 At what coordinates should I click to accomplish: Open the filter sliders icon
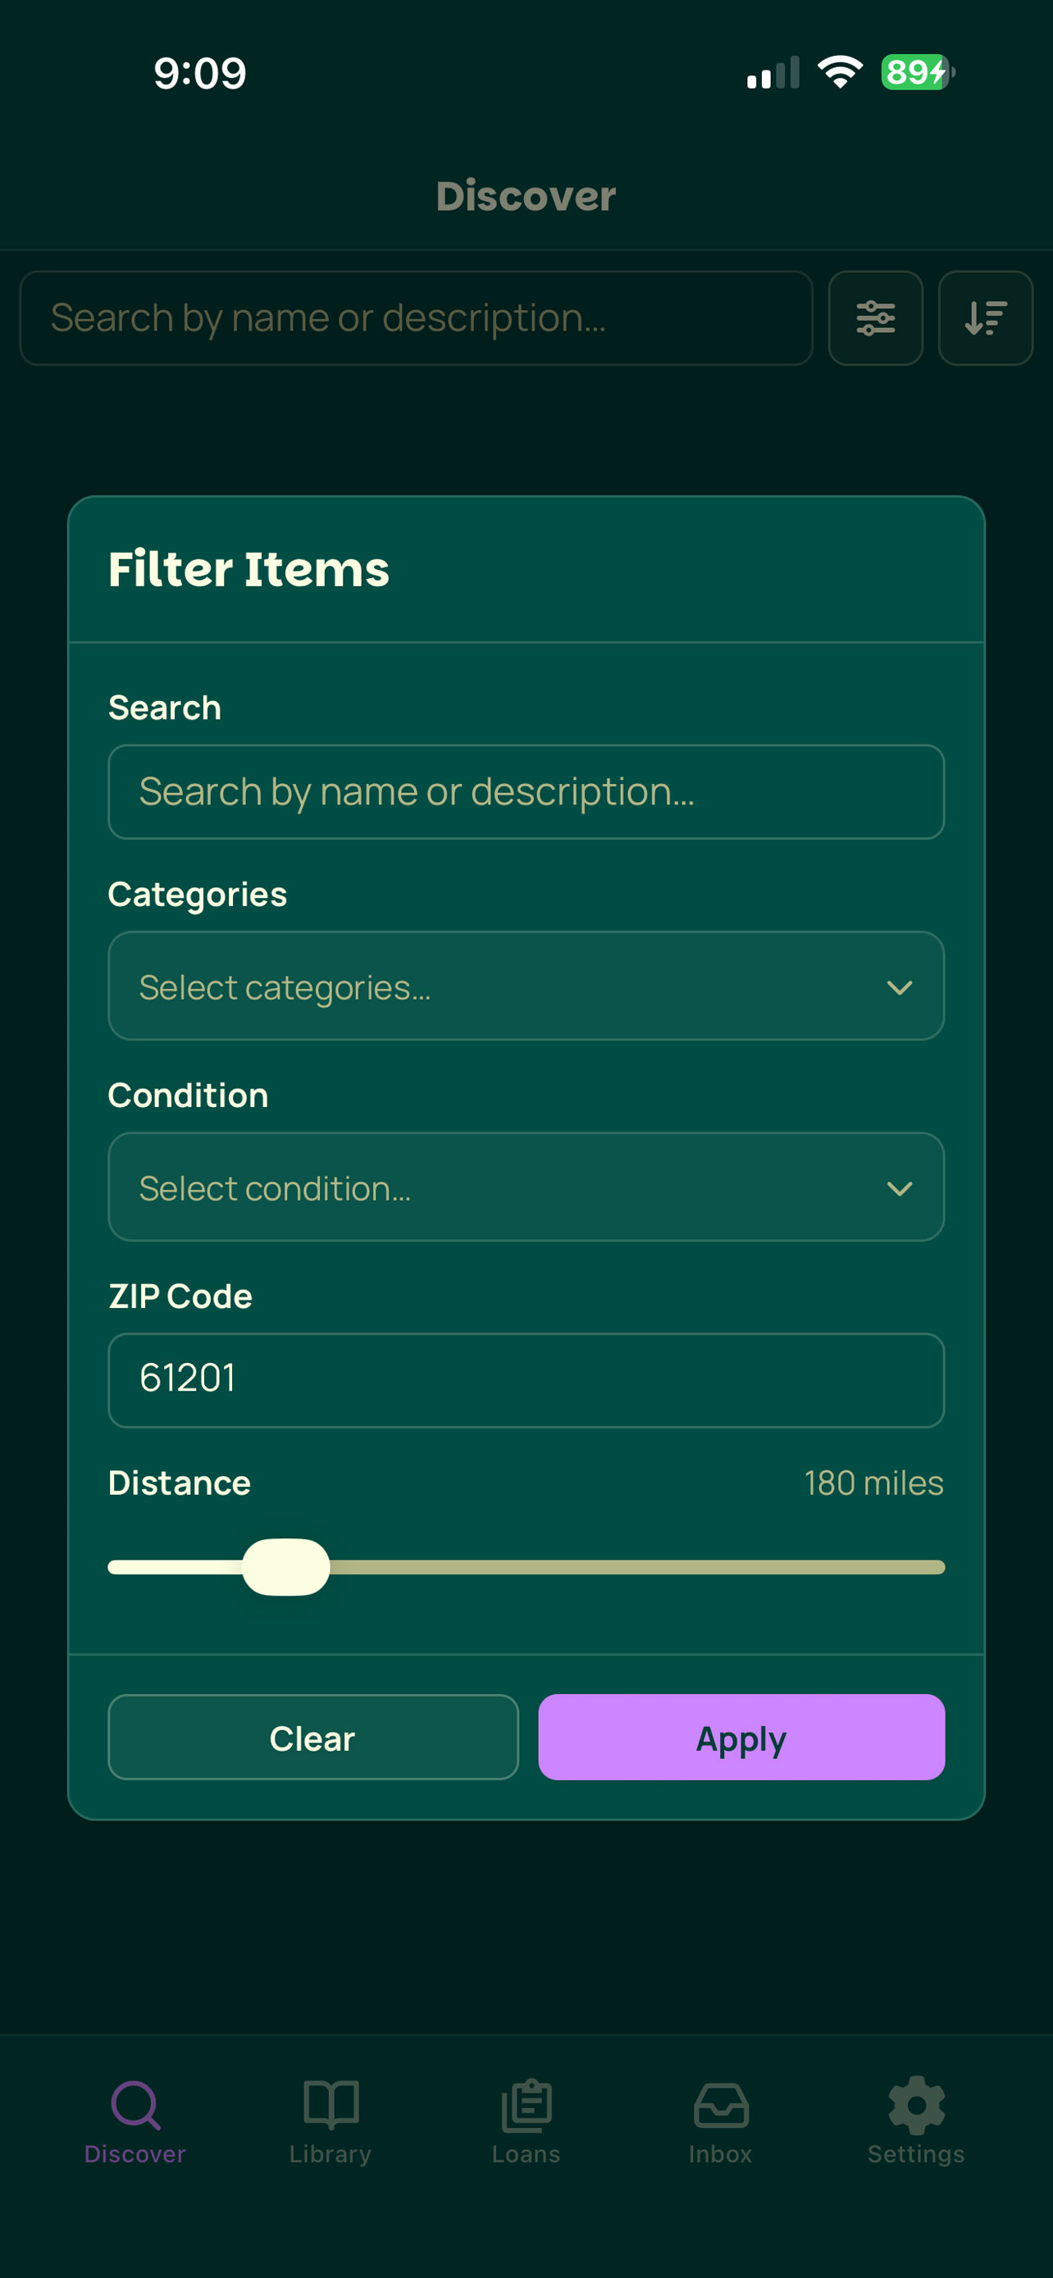coord(875,317)
